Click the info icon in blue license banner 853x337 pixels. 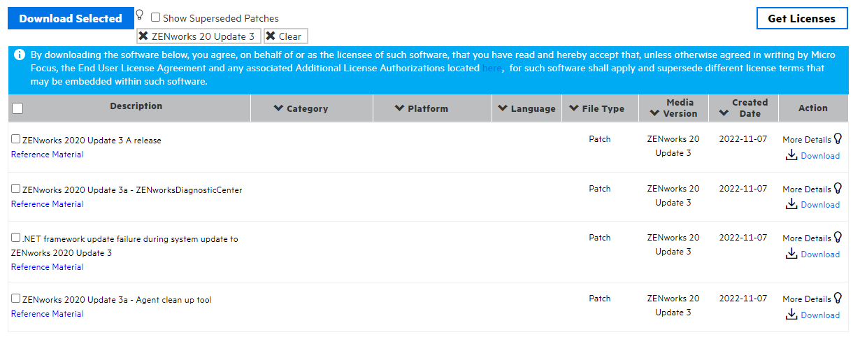click(20, 55)
